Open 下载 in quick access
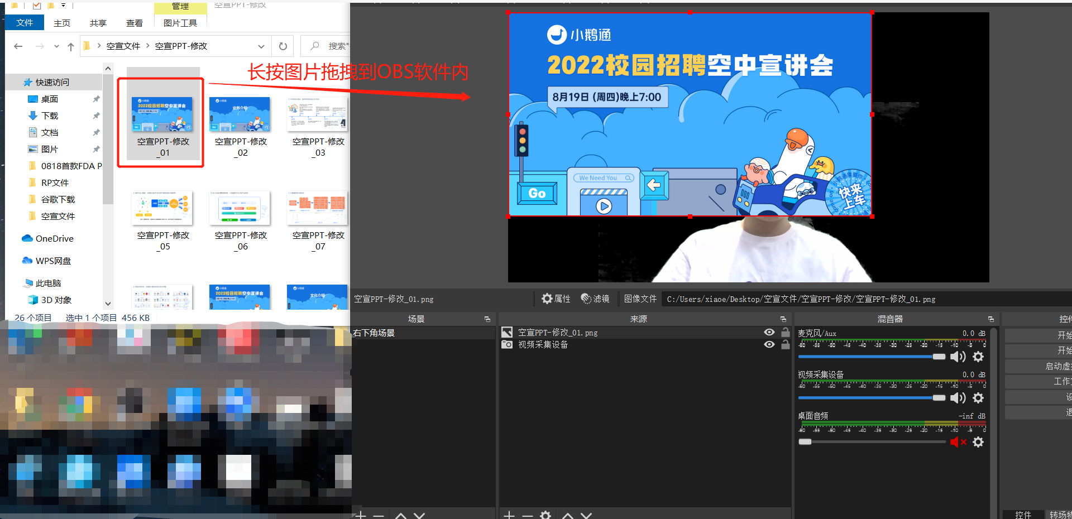 44,116
